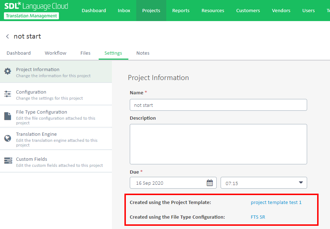Viewport: 330px width, 229px height.
Task: Switch to the Workflow tab
Action: tap(55, 53)
